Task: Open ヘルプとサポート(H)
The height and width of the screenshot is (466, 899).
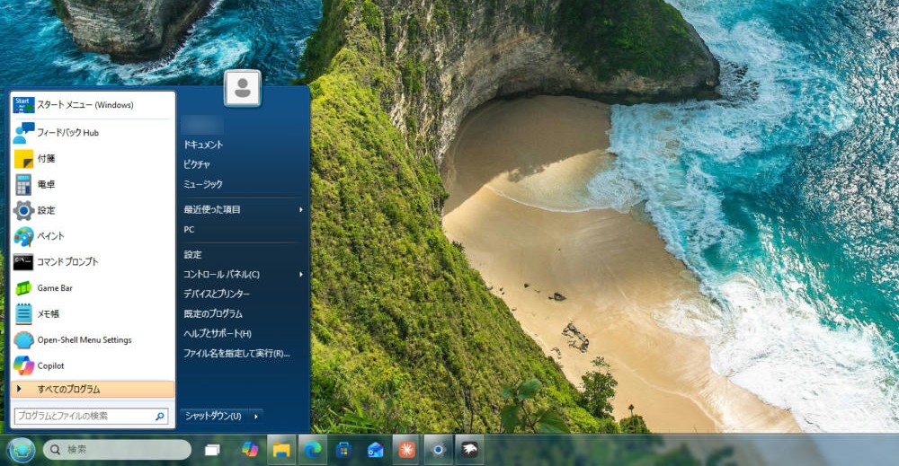Action: (x=218, y=333)
